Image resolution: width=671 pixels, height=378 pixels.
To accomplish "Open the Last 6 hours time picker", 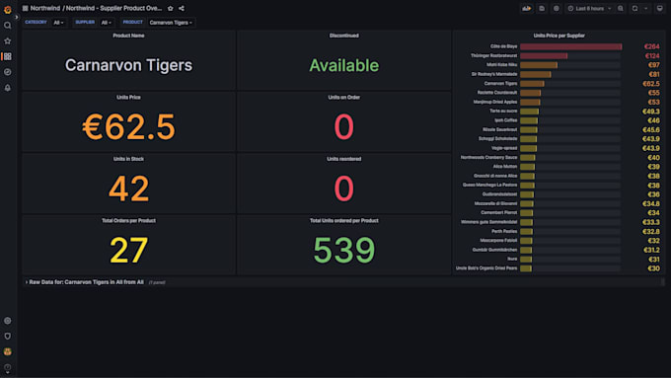I will pyautogui.click(x=590, y=8).
